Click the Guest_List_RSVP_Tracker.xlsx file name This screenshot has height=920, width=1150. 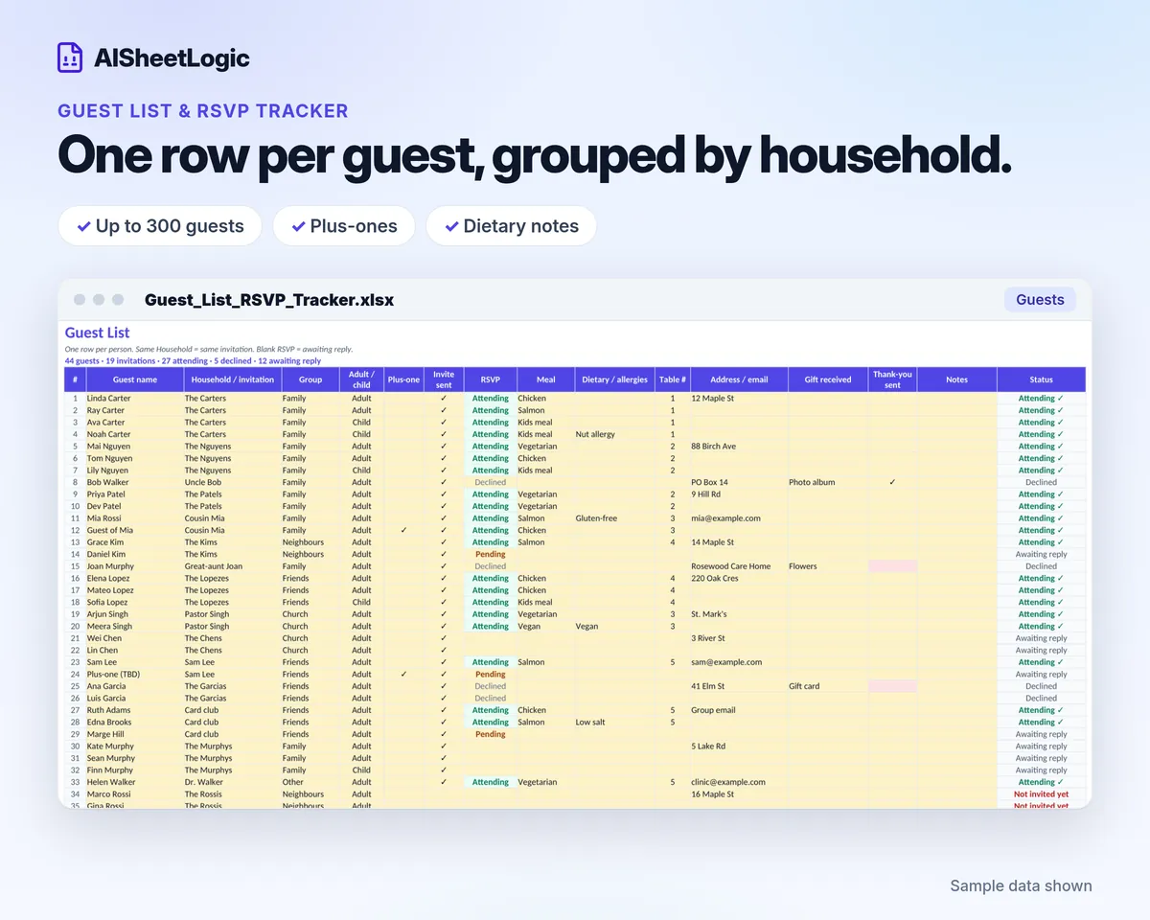[269, 300]
